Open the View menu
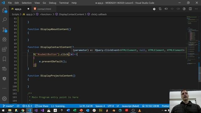Viewport: 201px width, 113px height. pos(37,3)
